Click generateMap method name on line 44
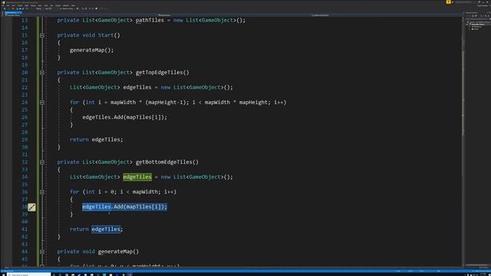Image resolution: width=491 pixels, height=276 pixels. pos(115,251)
